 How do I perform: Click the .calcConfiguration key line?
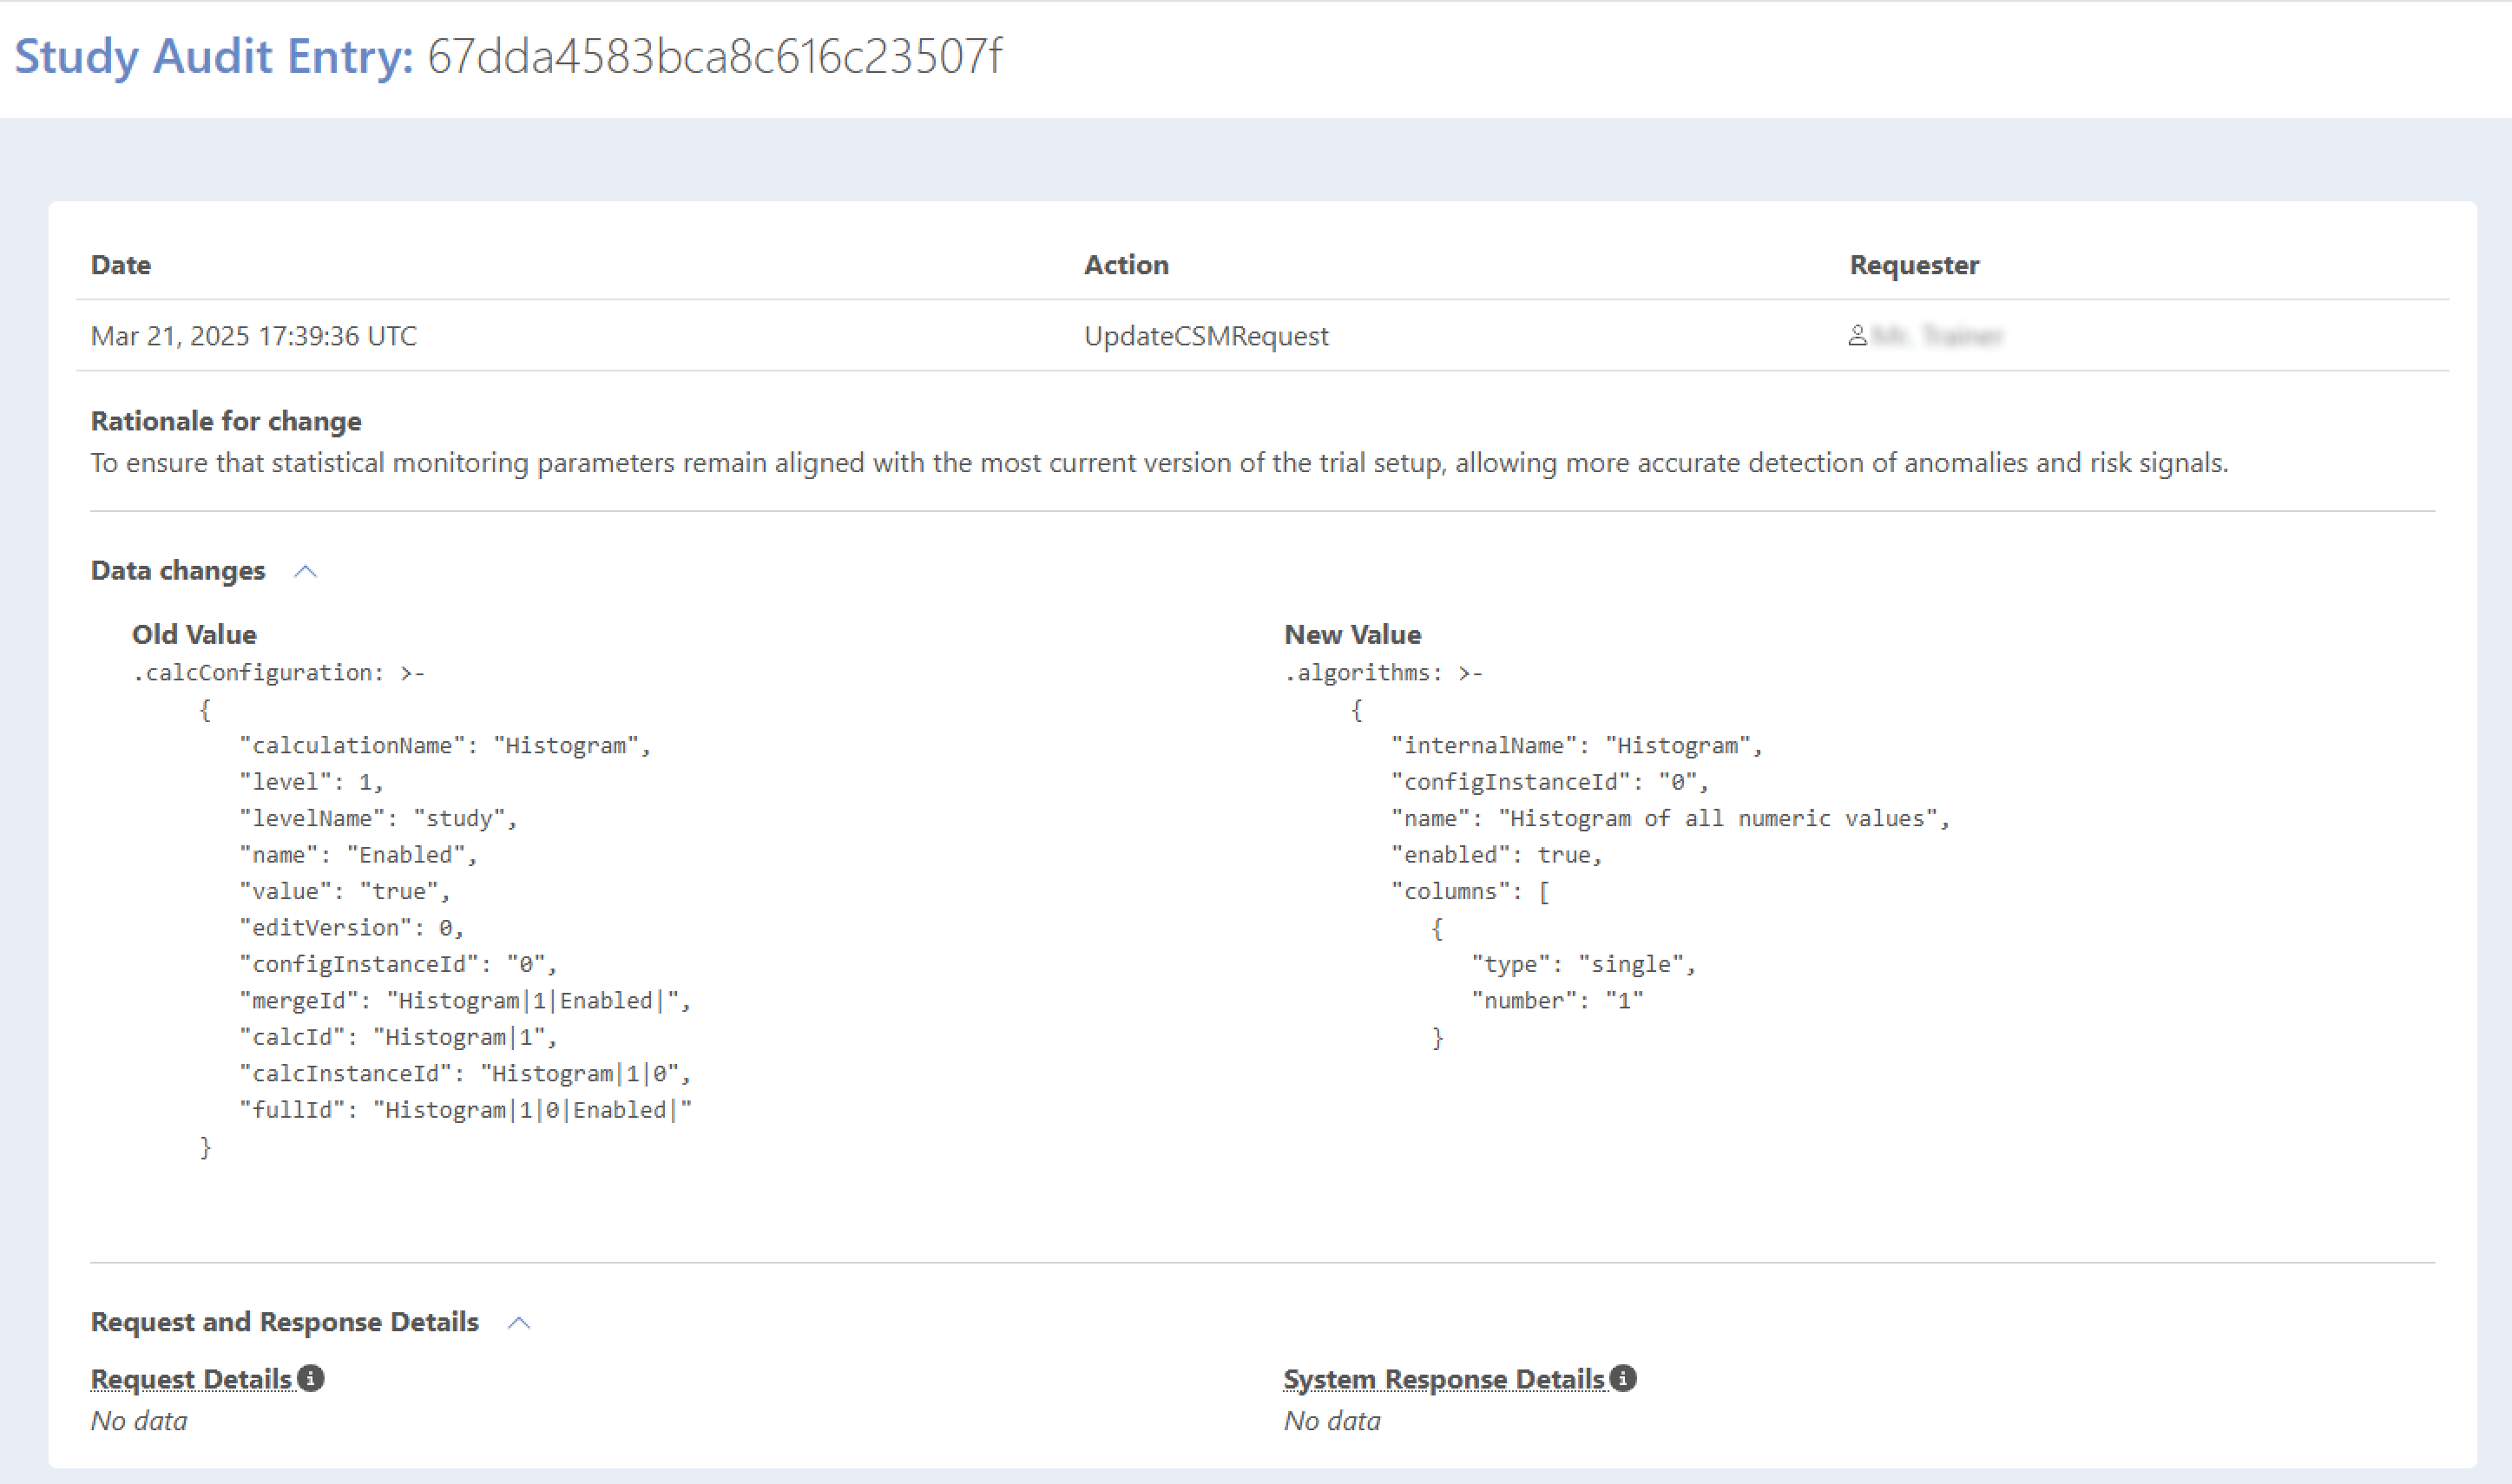point(279,673)
